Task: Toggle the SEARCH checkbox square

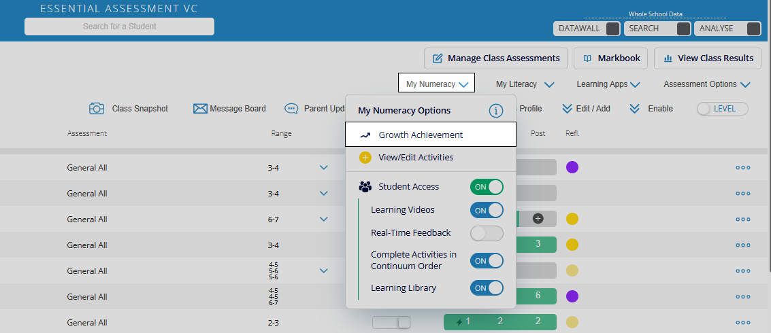Action: [x=683, y=29]
